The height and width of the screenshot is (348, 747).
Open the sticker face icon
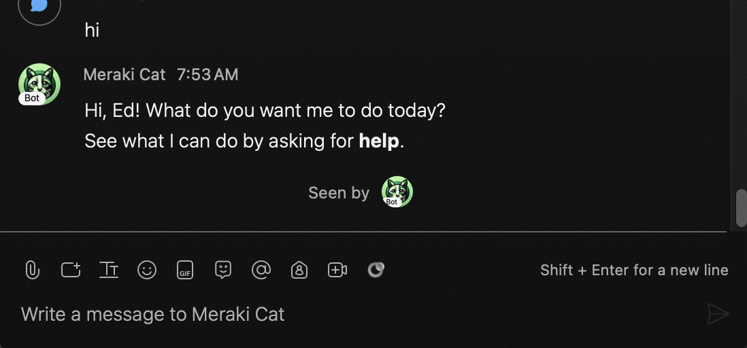click(223, 270)
